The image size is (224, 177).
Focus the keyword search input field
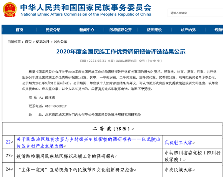pos(195,13)
